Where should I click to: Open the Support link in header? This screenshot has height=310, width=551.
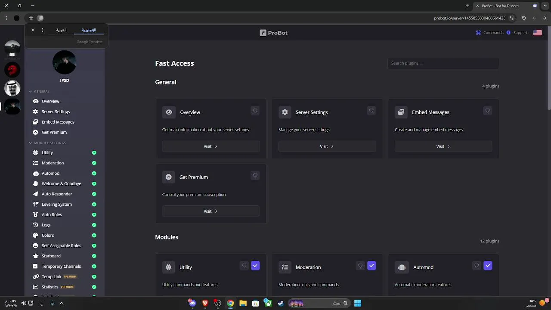[x=517, y=33]
